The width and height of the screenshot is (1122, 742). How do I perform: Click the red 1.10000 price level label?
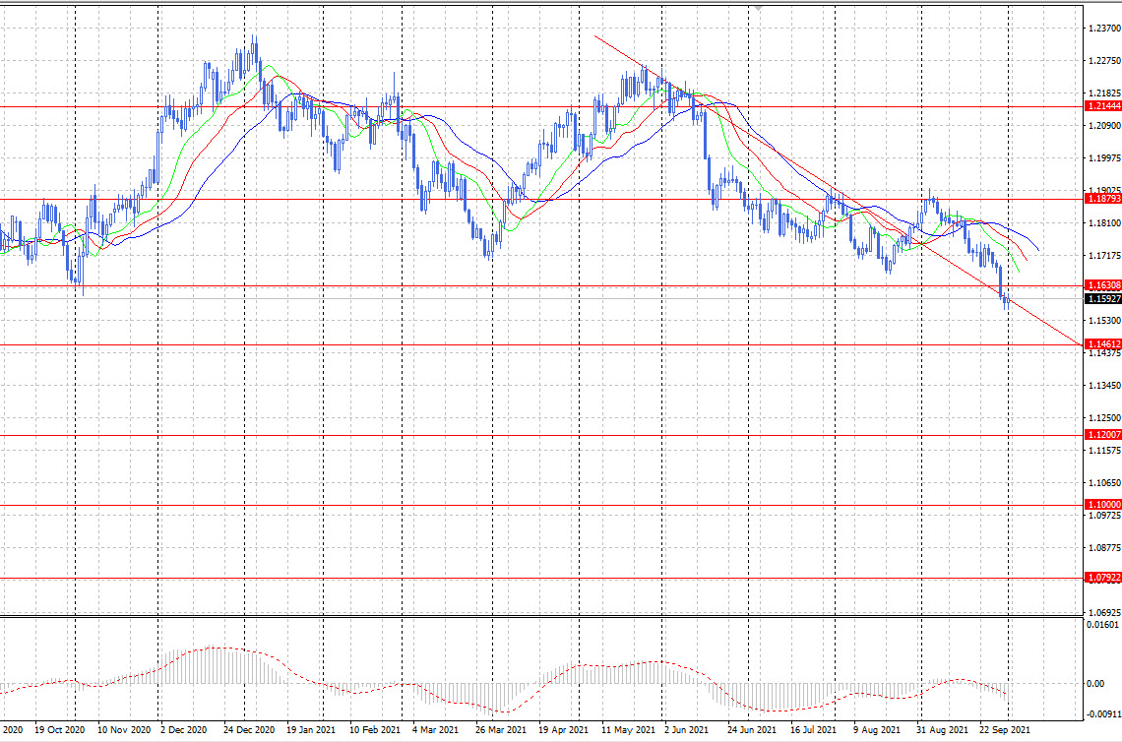[x=1103, y=505]
